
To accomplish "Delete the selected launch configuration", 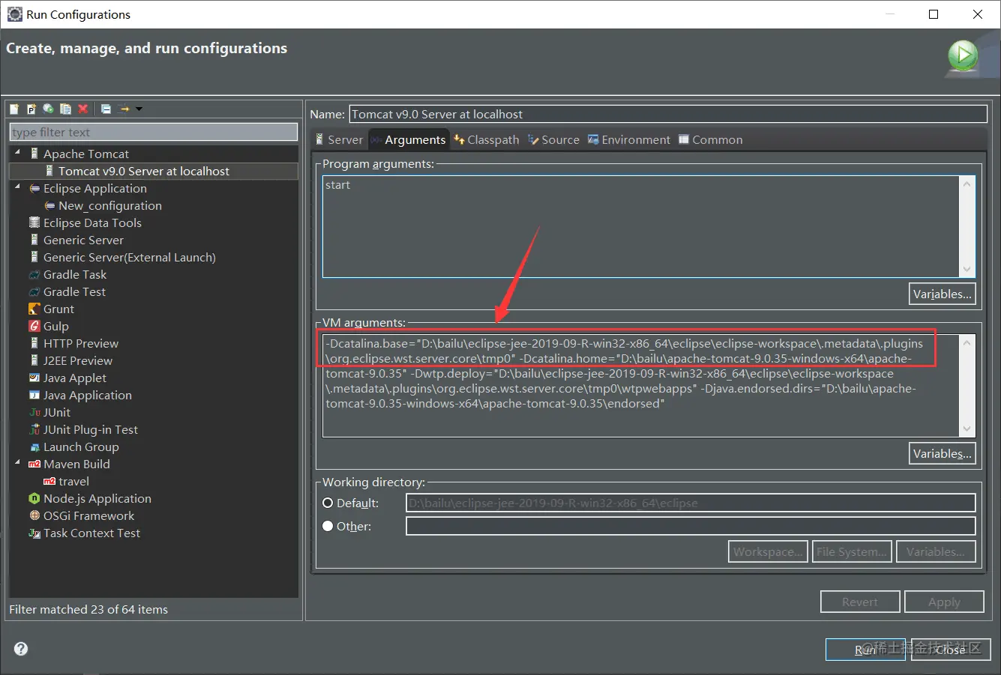I will coord(82,109).
